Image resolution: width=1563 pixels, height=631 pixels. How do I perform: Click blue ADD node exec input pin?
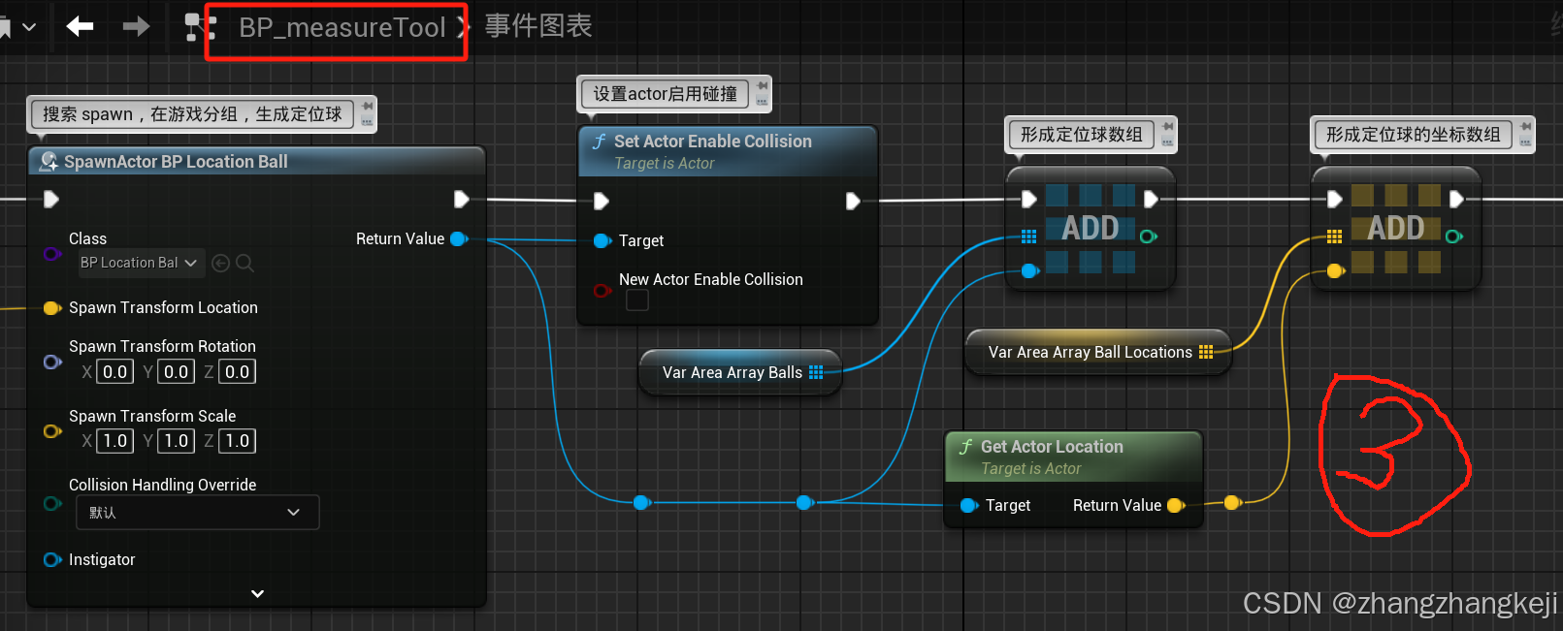[x=1028, y=200]
